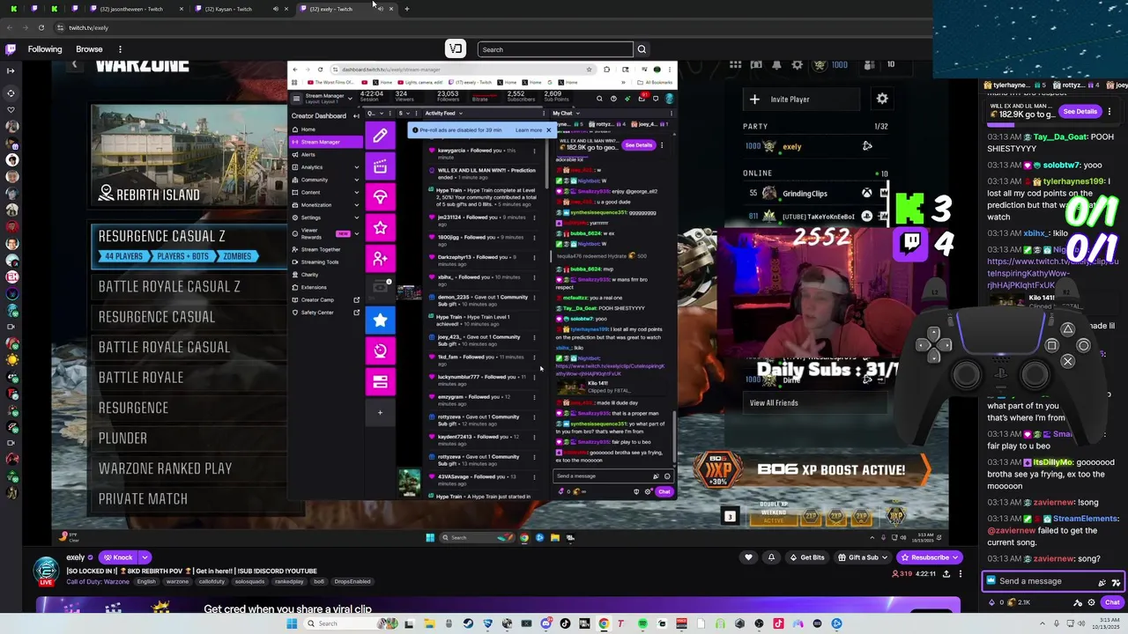The width and height of the screenshot is (1128, 634).
Task: Expand the dropdown arrow beside Knock
Action: click(x=145, y=557)
